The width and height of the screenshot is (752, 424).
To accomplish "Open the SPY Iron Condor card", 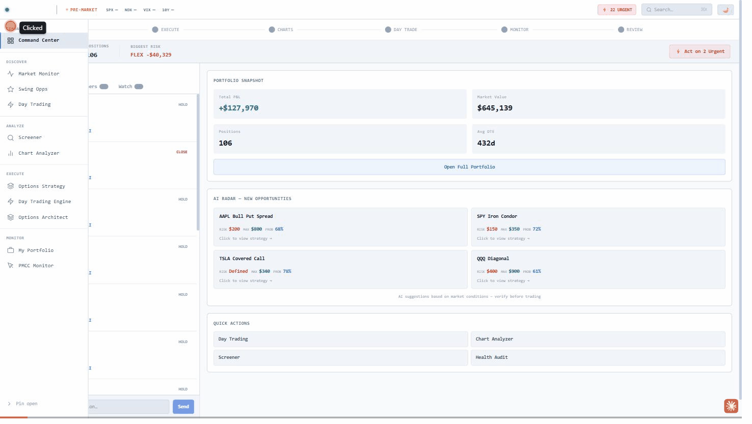I will click(598, 227).
